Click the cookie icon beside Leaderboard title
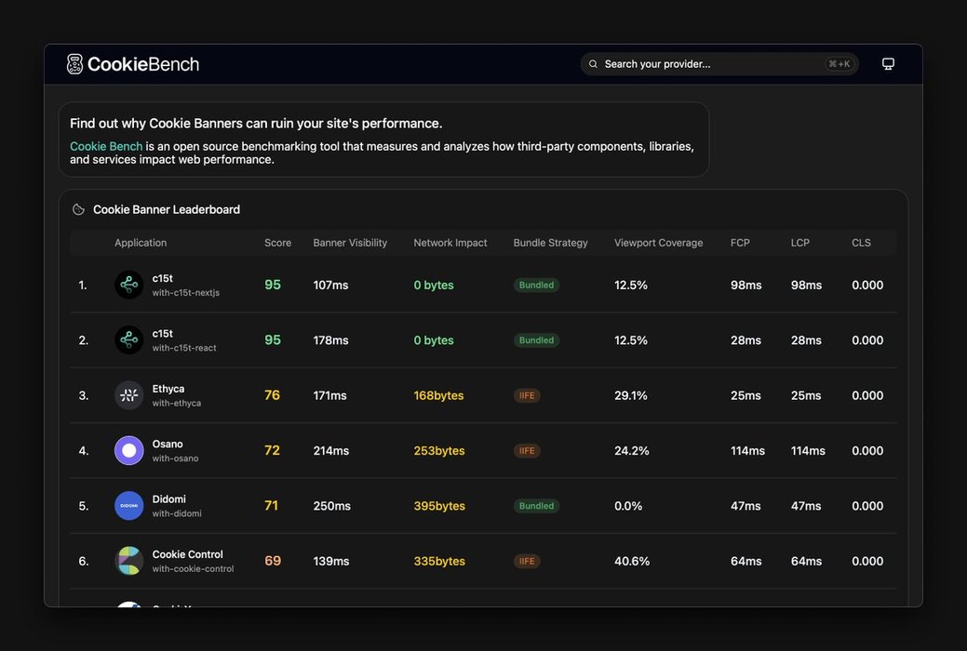This screenshot has height=651, width=967. tap(78, 209)
